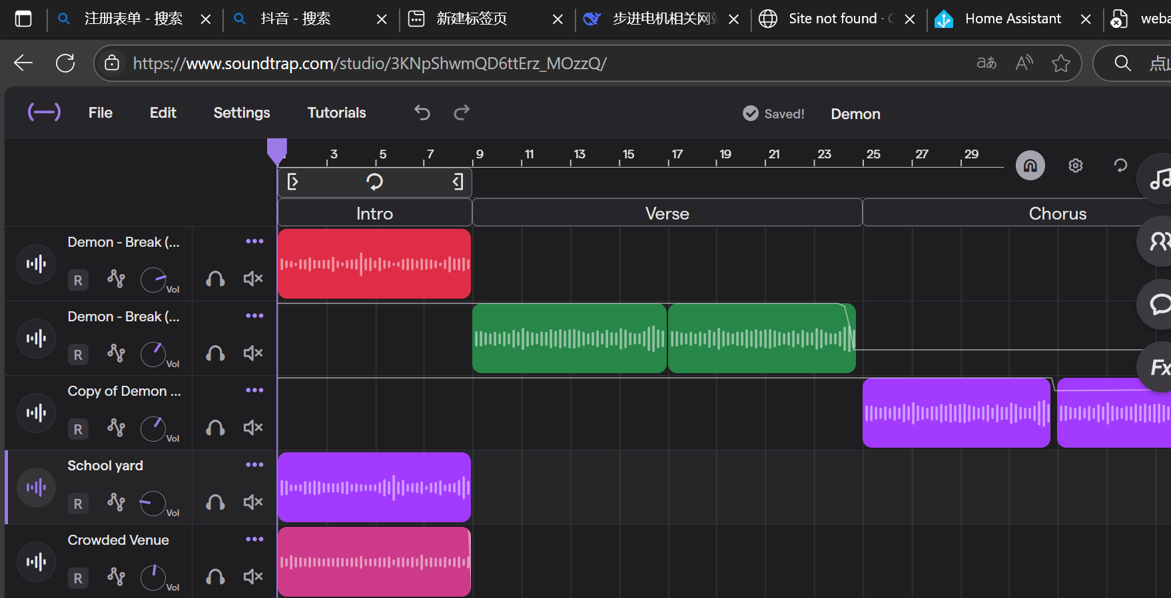Viewport: 1171px width, 598px height.
Task: Open the timeline settings gear
Action: coord(1075,166)
